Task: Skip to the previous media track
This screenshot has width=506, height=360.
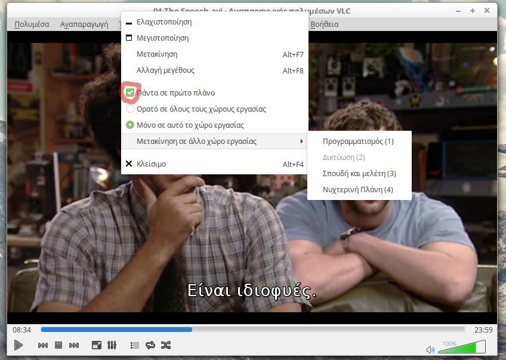Action: point(43,345)
